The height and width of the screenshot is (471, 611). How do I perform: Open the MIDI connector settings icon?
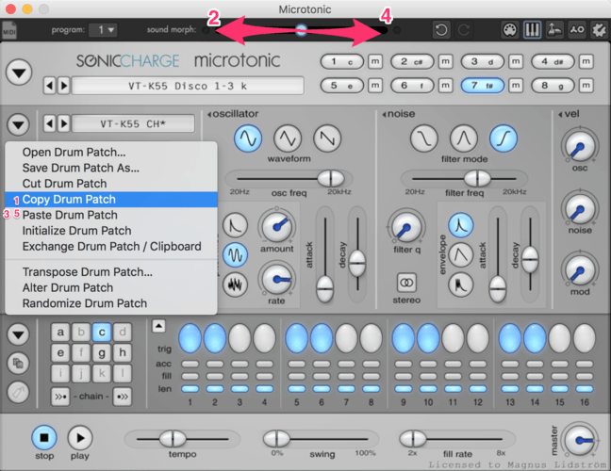coord(510,29)
